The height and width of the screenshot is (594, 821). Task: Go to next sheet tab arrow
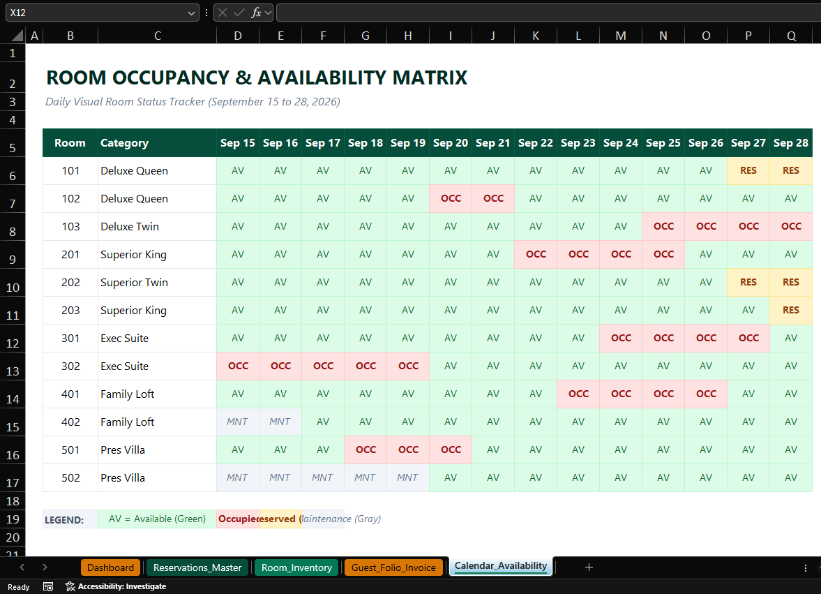pos(45,567)
